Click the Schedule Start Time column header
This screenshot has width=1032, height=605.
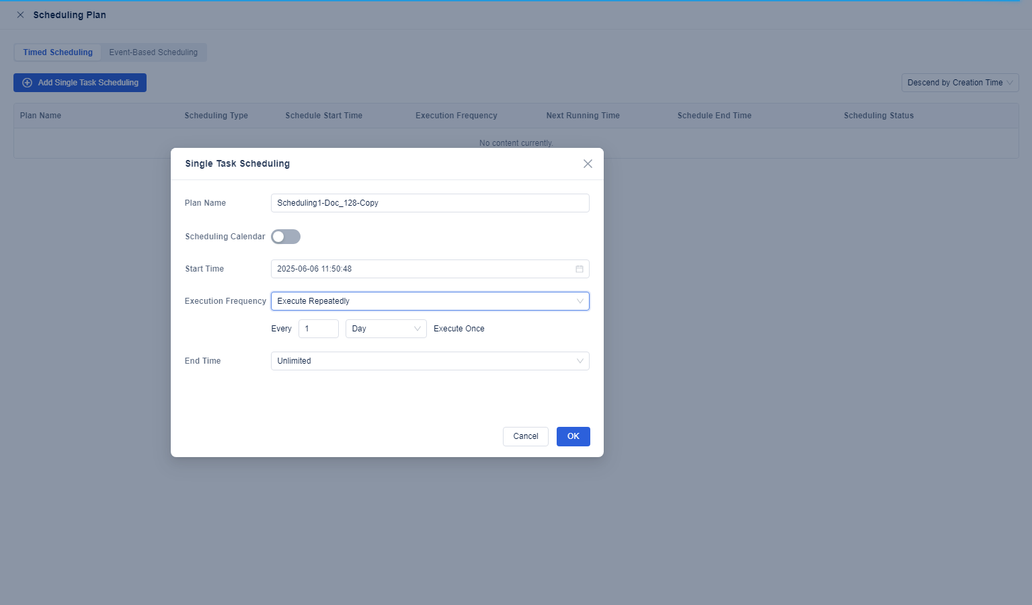click(324, 116)
